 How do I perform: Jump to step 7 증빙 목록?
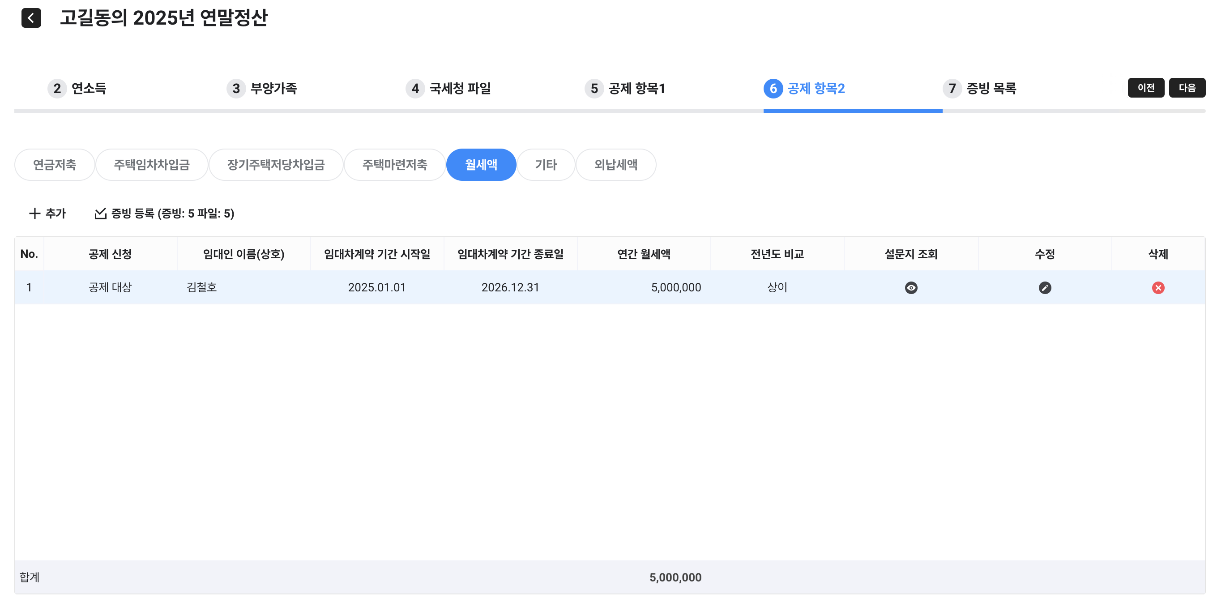click(x=979, y=88)
